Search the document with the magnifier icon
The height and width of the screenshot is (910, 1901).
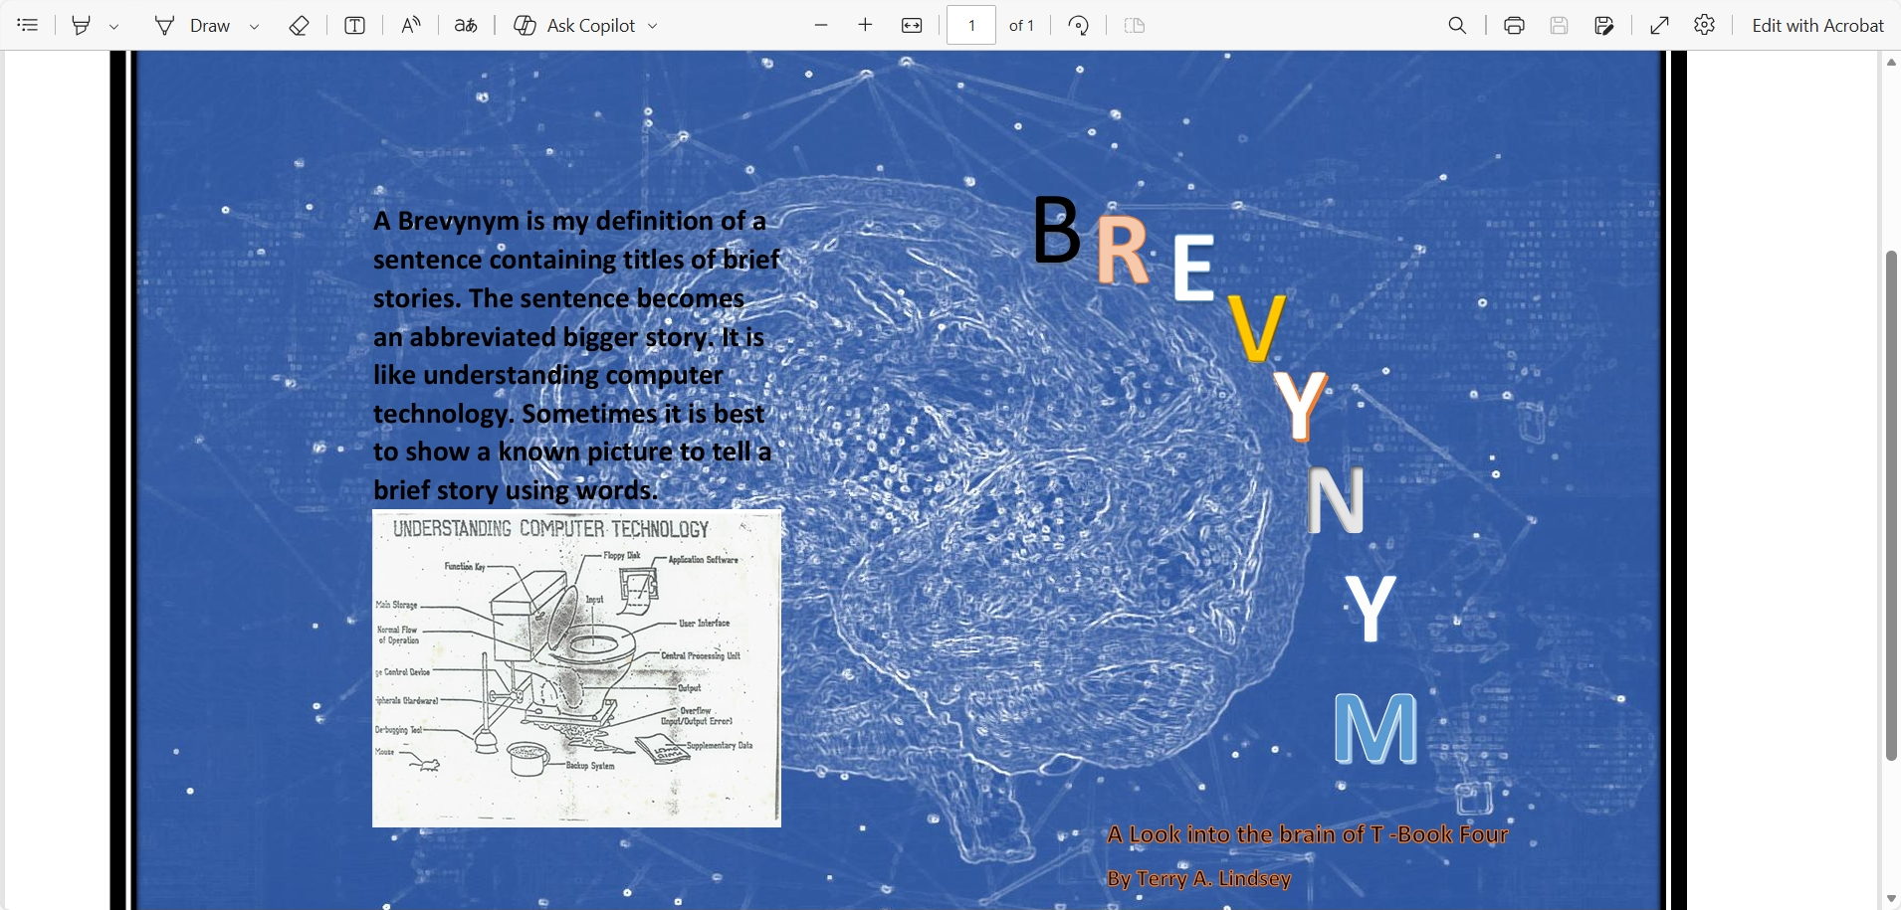[1457, 25]
